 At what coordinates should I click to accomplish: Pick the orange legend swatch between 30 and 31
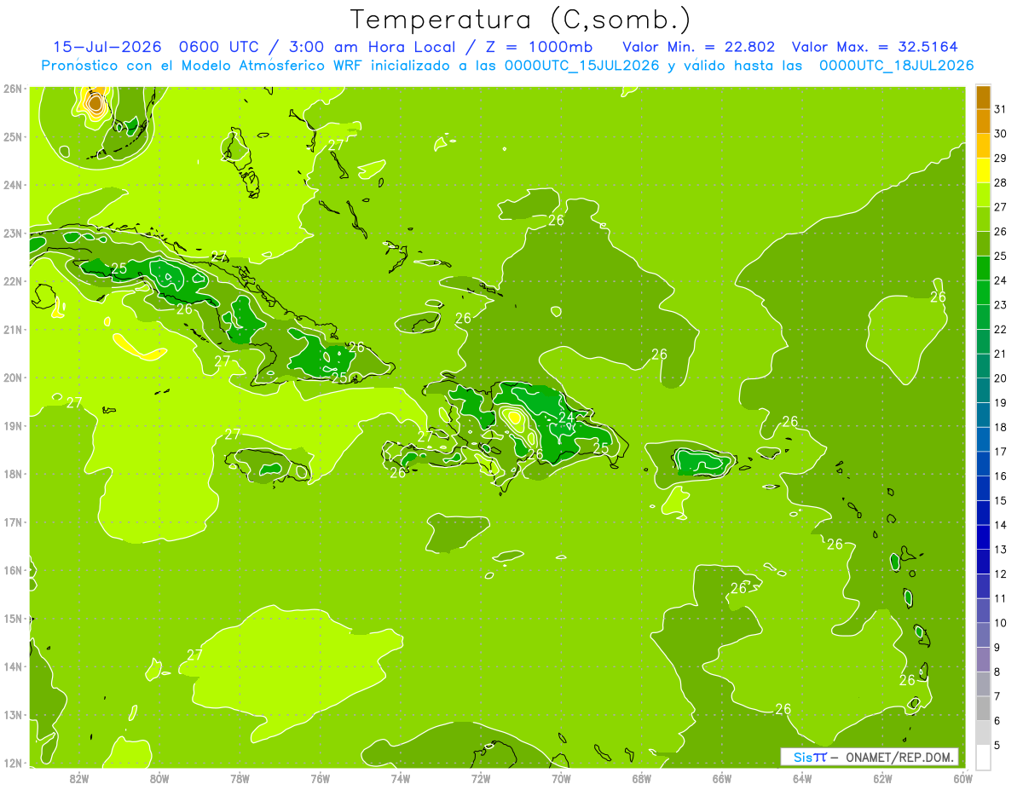pyautogui.click(x=983, y=121)
